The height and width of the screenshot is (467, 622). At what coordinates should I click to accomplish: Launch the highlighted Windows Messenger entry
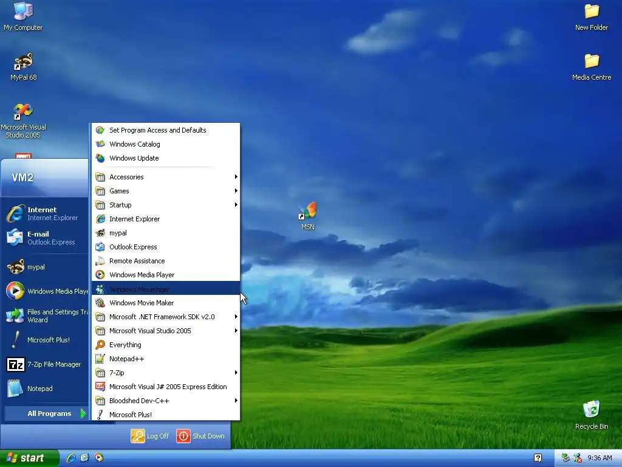point(166,289)
